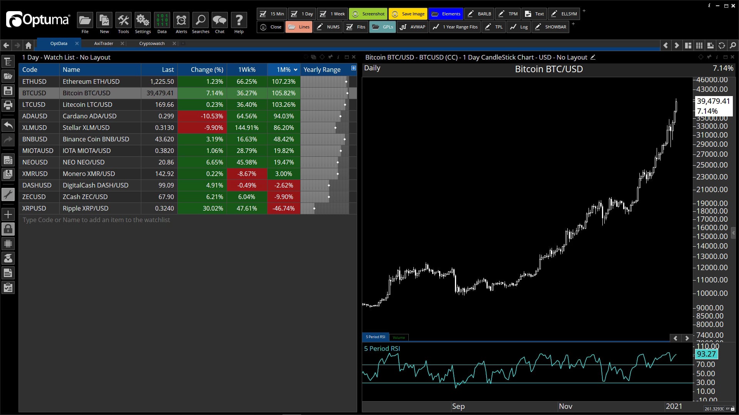This screenshot has width=739, height=415.
Task: Open the tile grid layout icon
Action: [699, 45]
